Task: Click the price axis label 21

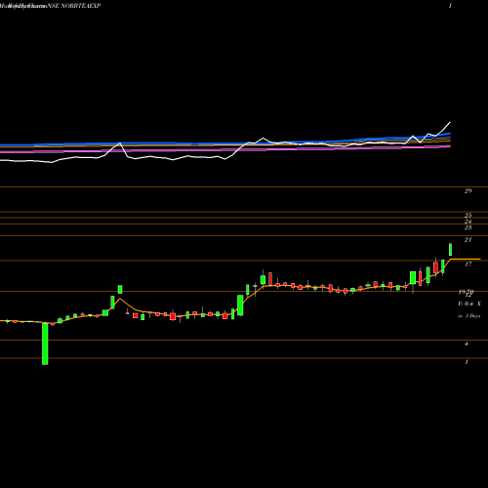Action: 468,240
